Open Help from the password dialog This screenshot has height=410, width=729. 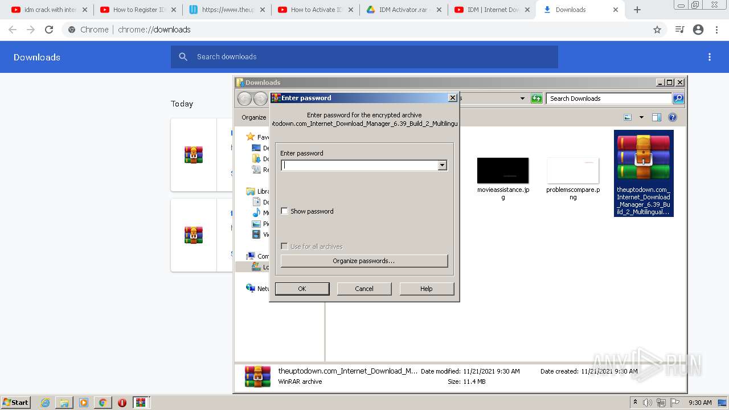coord(427,289)
